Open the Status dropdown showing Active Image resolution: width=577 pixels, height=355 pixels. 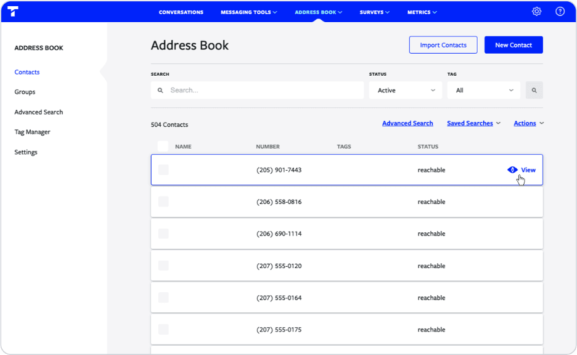(405, 90)
